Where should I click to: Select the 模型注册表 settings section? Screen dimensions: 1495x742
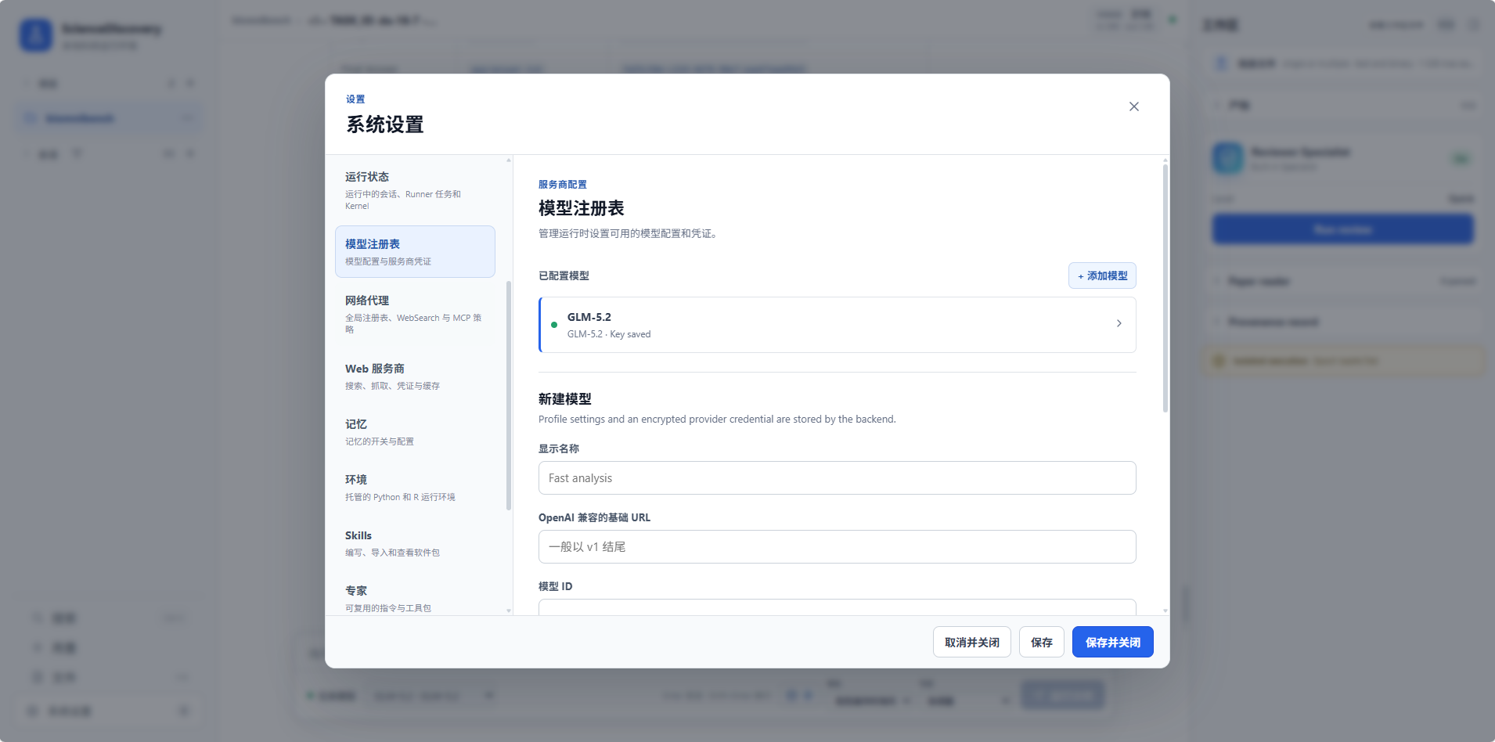[415, 251]
